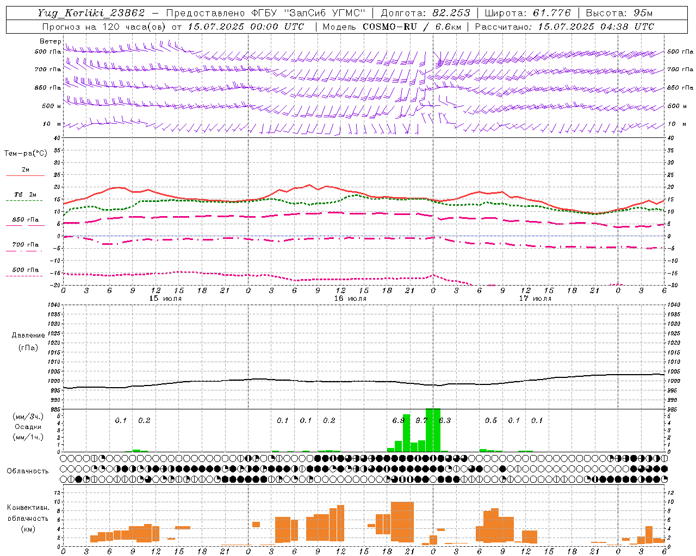Click the Осадки precipitation label
The image size is (696, 556).
coord(28,427)
